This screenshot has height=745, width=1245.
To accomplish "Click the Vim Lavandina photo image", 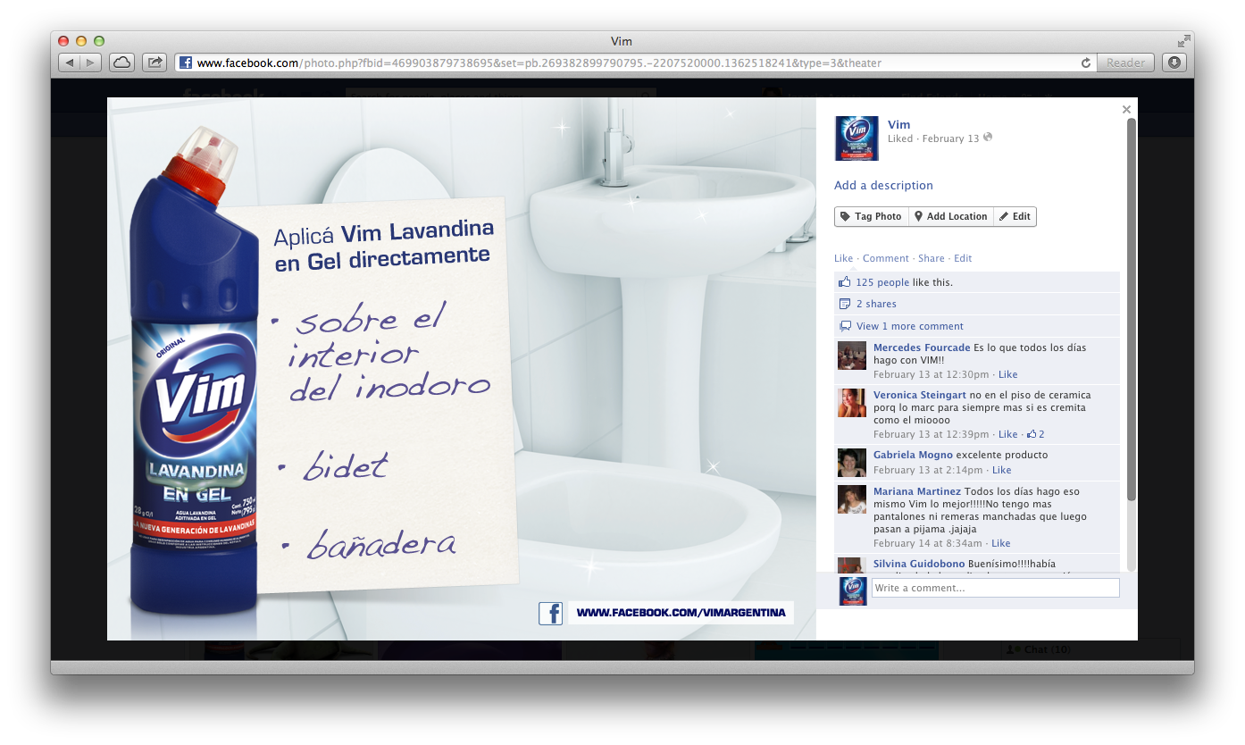I will click(462, 369).
